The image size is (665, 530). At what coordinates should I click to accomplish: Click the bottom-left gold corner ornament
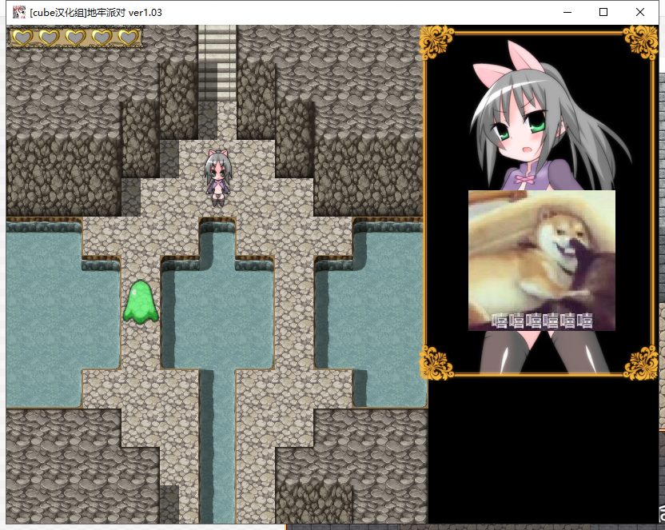coord(437,362)
